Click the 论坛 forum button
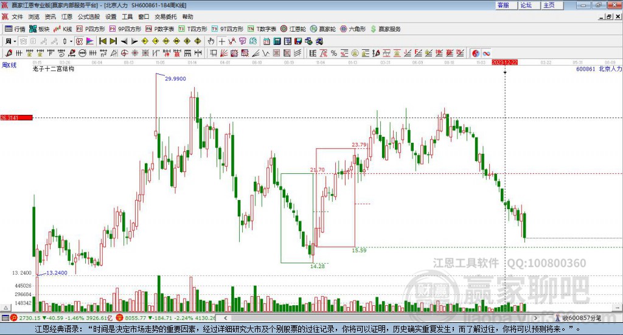Viewport: 623px width, 335px height. [x=529, y=5]
